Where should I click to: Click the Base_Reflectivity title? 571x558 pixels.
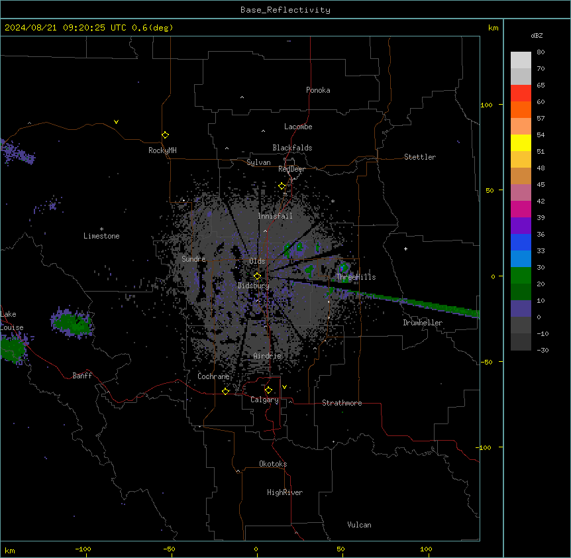click(x=285, y=10)
